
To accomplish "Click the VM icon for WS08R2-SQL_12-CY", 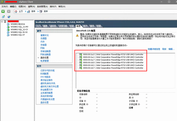I will pos(8,30).
